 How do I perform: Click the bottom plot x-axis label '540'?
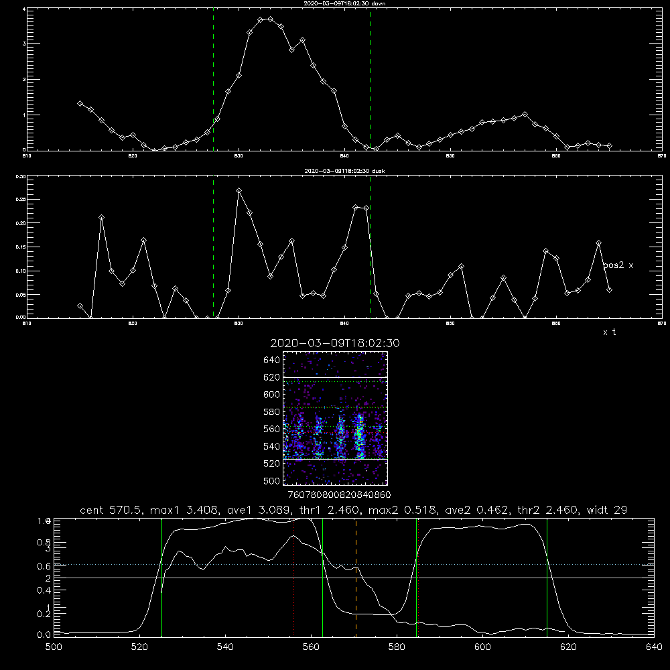pos(225,647)
